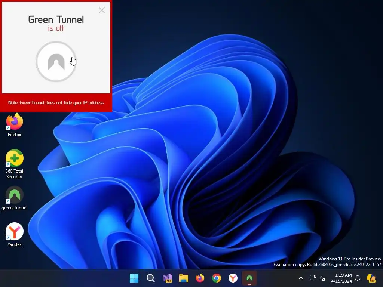383x287 pixels.
Task: Show hidden system tray icons
Action: click(x=301, y=278)
